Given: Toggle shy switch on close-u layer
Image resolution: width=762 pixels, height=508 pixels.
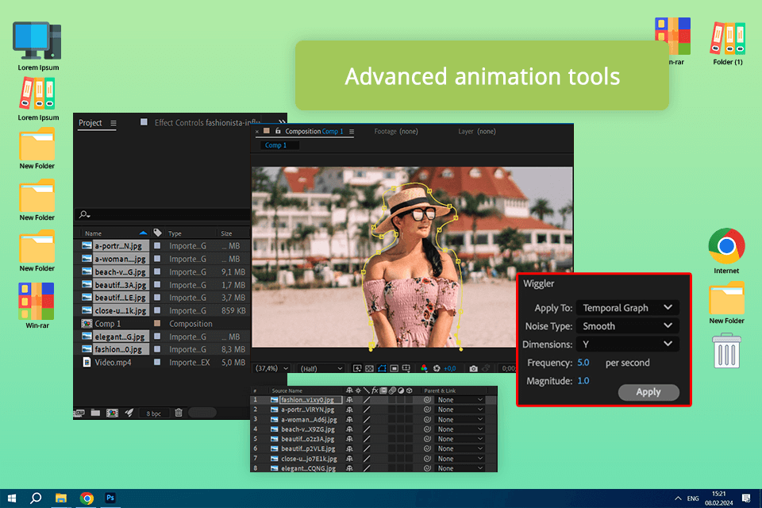Looking at the screenshot, I should 349,459.
